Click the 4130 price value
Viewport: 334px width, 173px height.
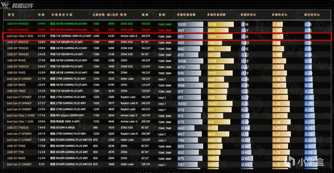tap(42, 36)
